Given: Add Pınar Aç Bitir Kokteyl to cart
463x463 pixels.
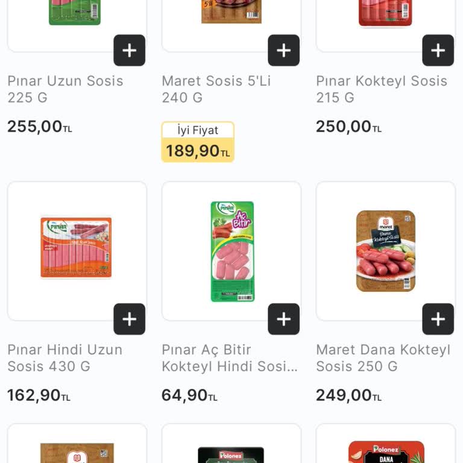Looking at the screenshot, I should click(x=283, y=319).
